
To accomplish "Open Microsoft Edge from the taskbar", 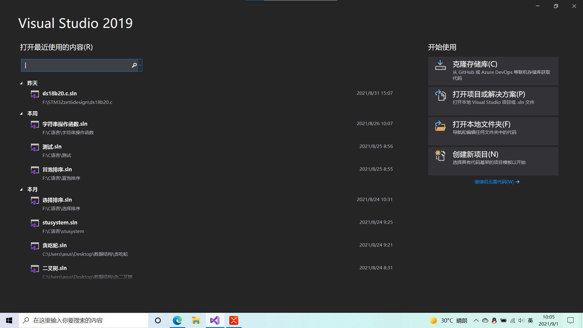I will click(x=177, y=320).
